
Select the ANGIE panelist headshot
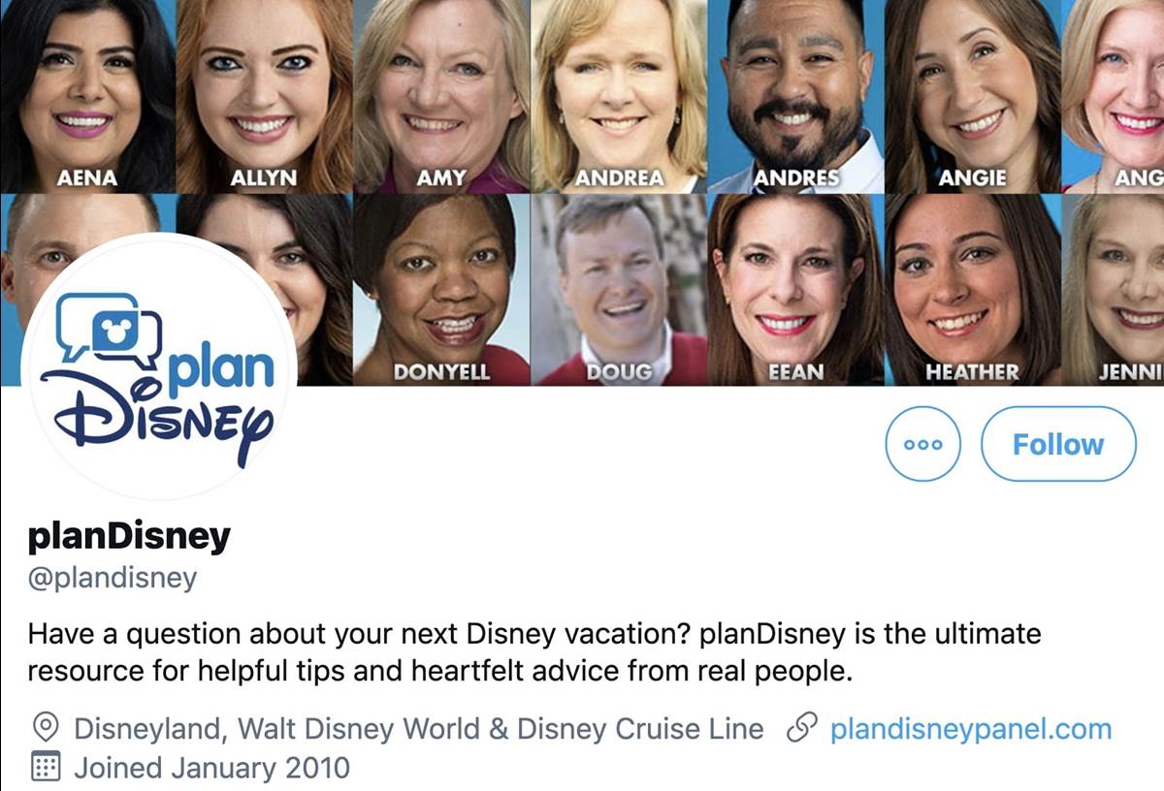[x=972, y=92]
